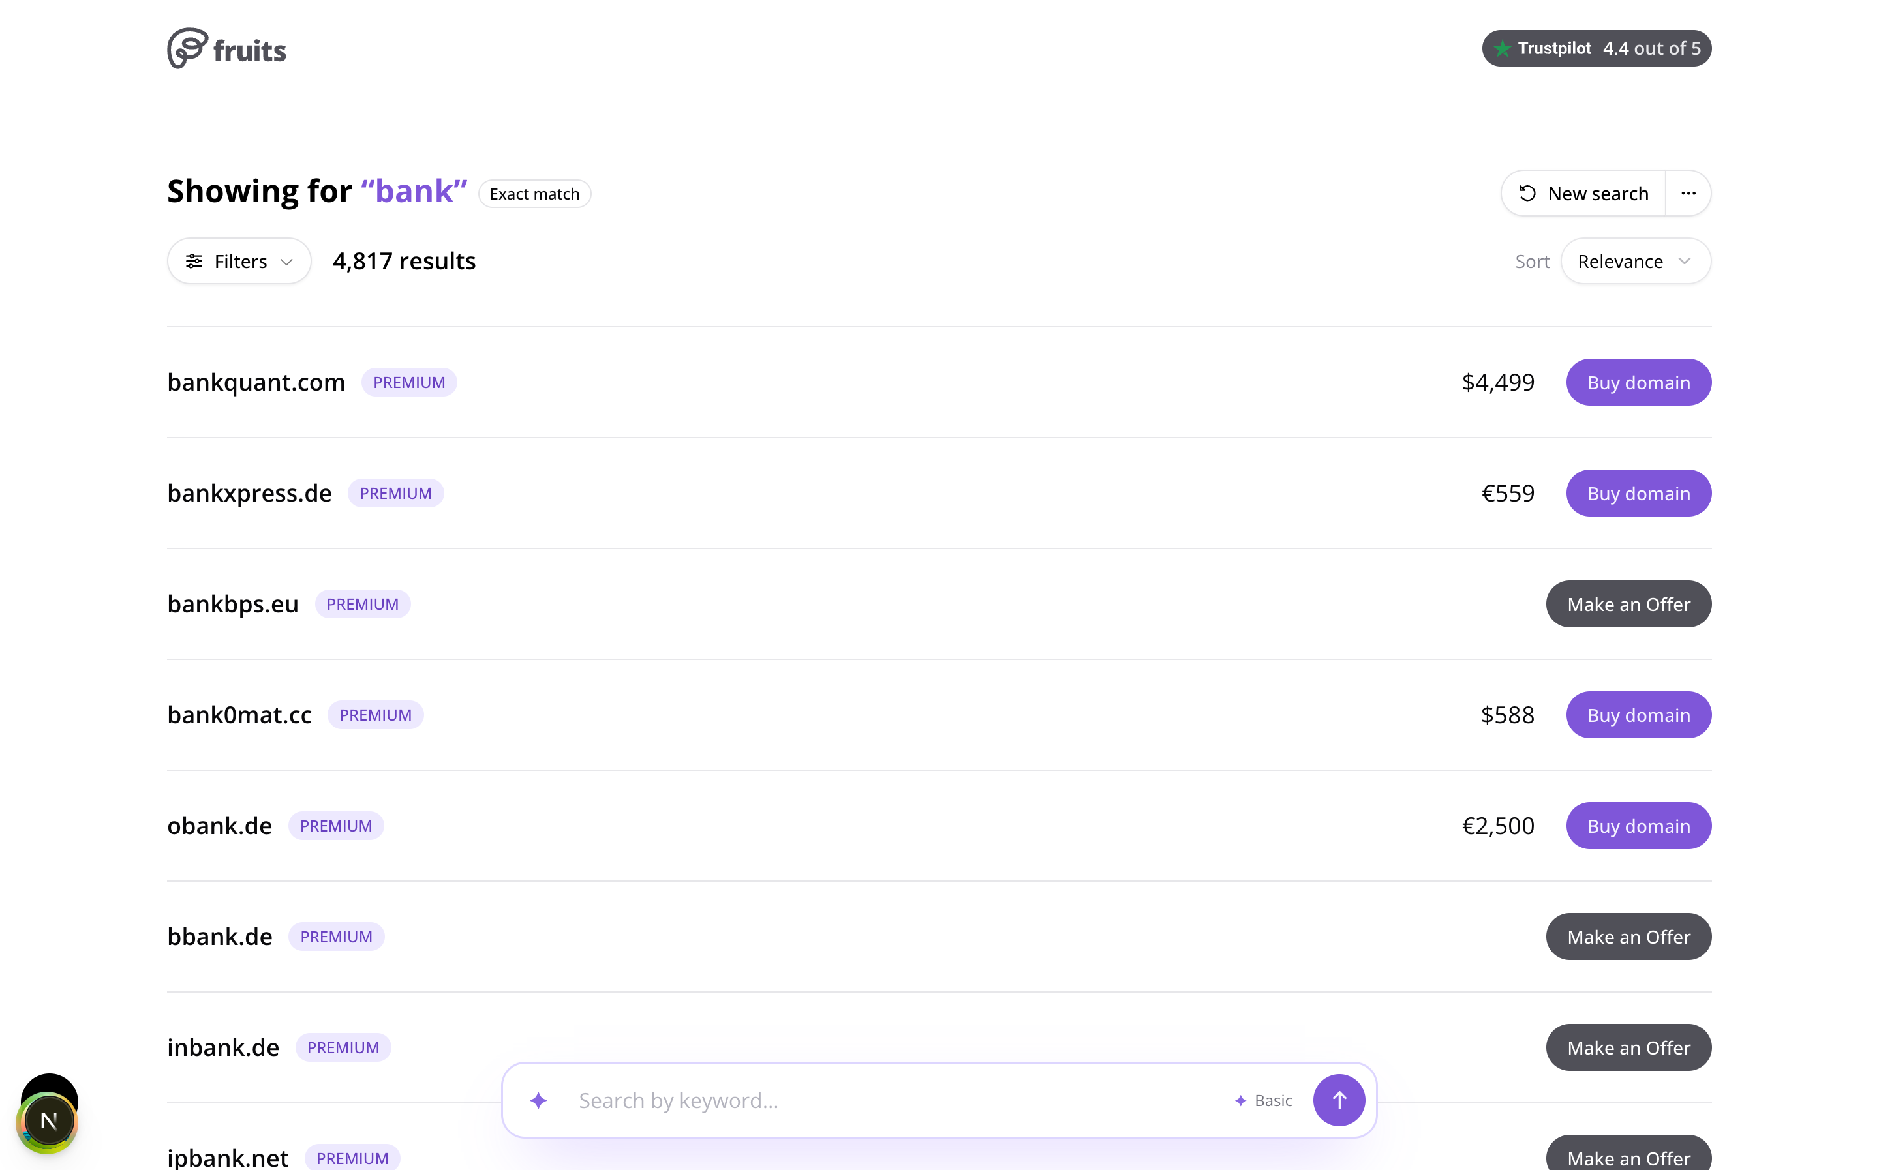Open the three-dots more options menu

click(1688, 194)
